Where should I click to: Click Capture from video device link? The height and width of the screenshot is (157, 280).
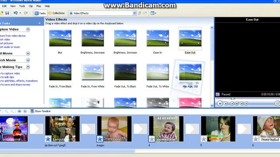click(x=13, y=36)
